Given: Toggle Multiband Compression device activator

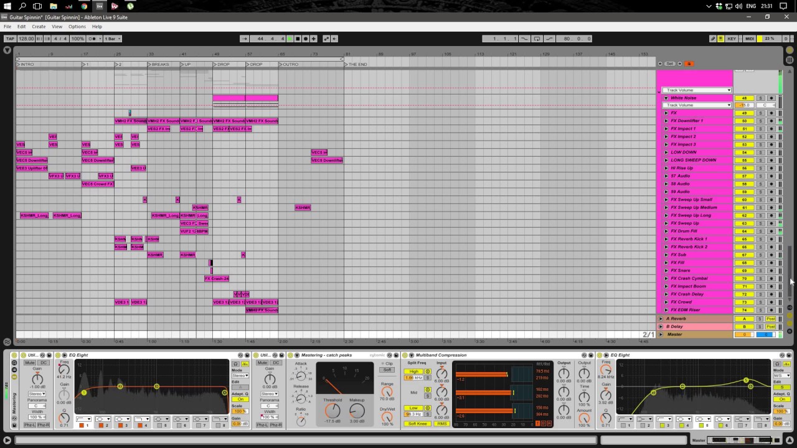Looking at the screenshot, I should tap(405, 355).
